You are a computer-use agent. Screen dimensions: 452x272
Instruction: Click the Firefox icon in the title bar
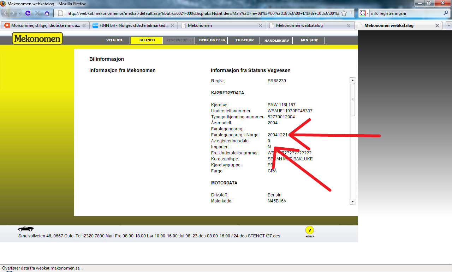click(x=4, y=3)
